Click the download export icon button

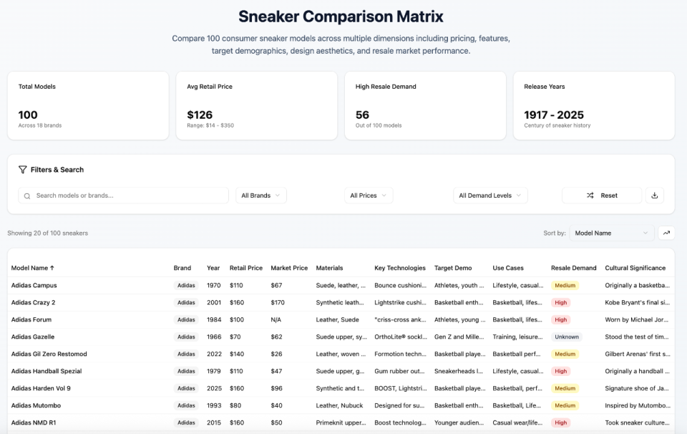(x=655, y=196)
